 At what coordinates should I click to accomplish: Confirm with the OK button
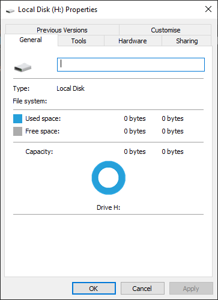point(94,289)
